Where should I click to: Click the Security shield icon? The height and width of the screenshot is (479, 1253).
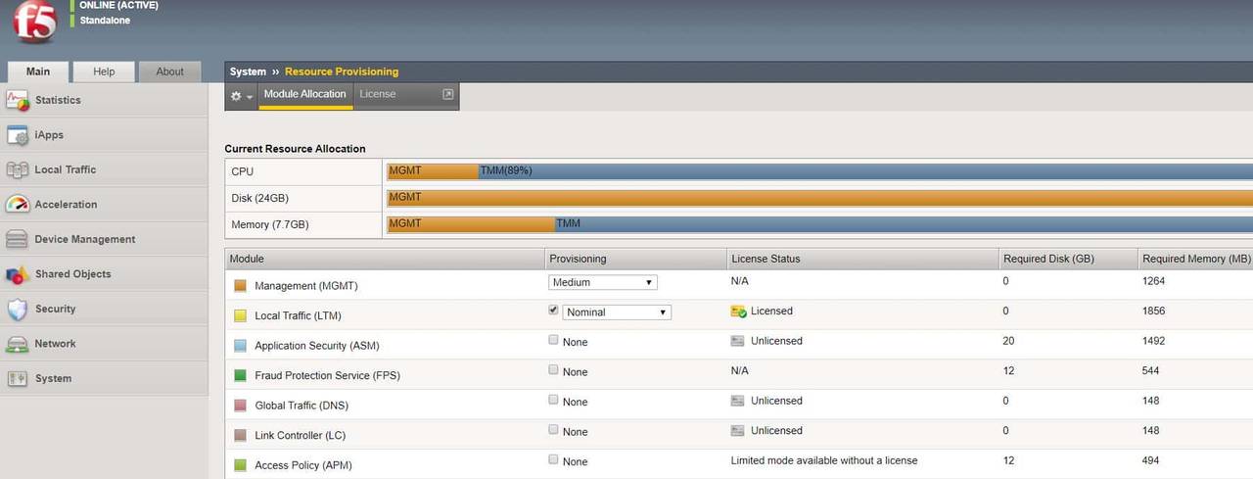coord(18,309)
